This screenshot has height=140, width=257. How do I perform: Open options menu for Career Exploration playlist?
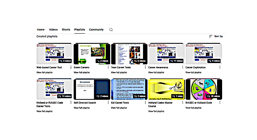[x=220, y=67]
